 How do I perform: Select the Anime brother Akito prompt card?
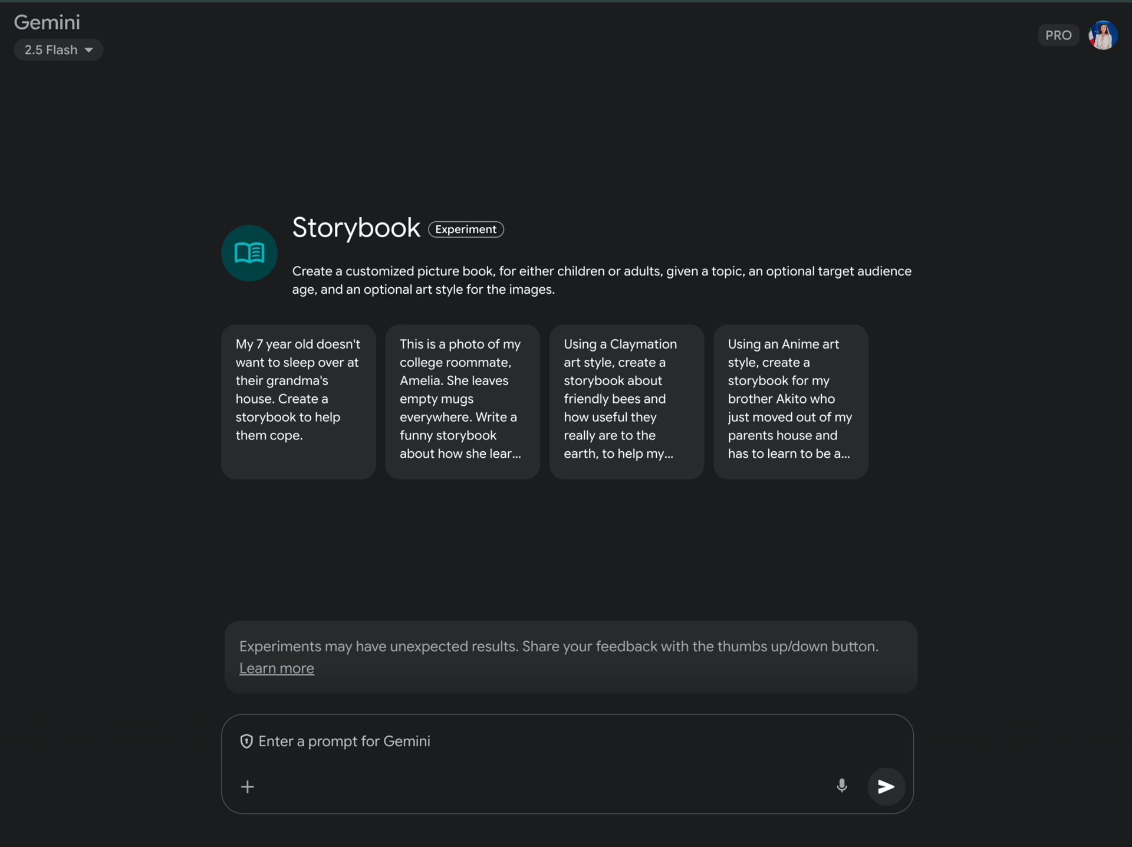(790, 401)
